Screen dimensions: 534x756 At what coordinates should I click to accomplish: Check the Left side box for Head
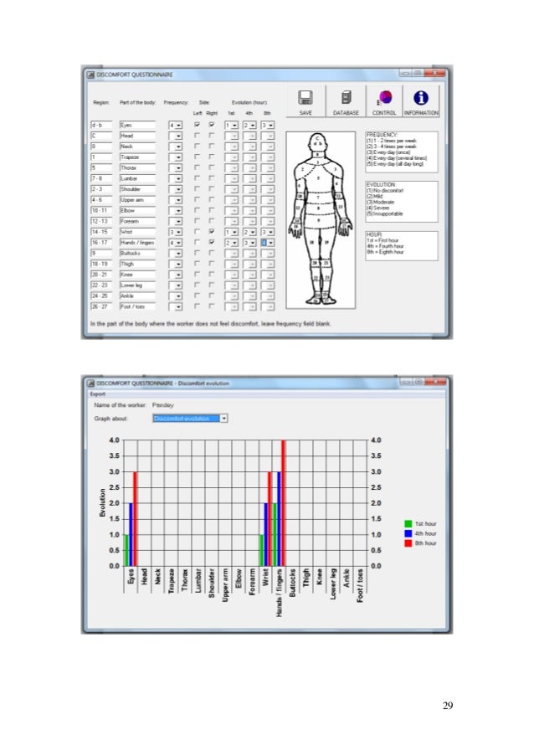198,136
